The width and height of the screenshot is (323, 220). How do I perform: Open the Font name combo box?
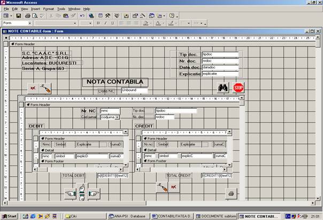tap(56, 23)
